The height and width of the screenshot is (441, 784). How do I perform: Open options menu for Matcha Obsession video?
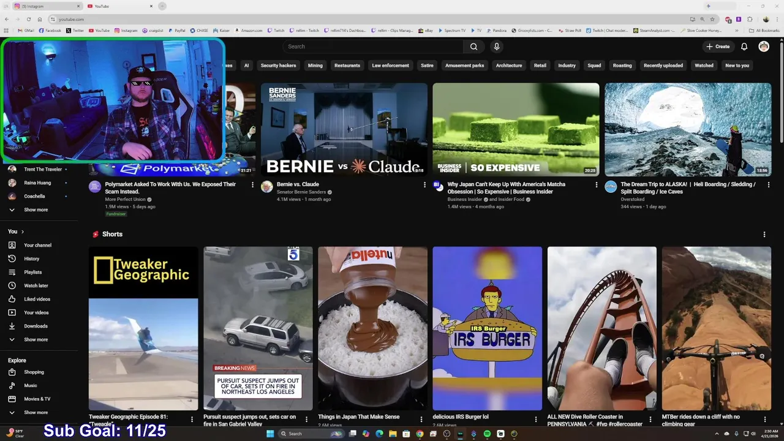[x=597, y=184]
